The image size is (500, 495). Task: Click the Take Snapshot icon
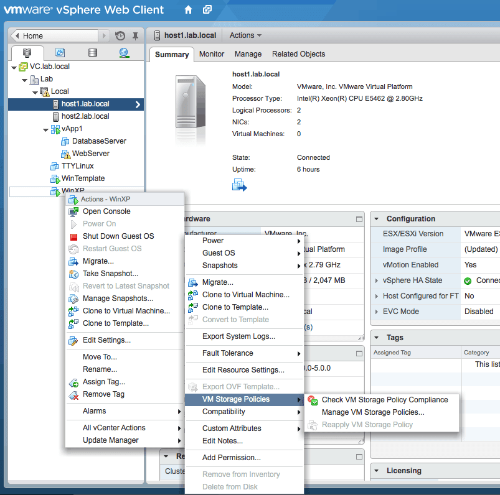click(x=73, y=274)
